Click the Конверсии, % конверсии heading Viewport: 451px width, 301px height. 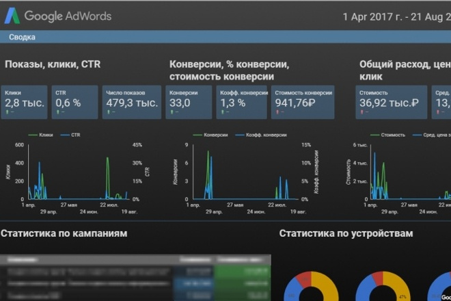[x=229, y=70]
